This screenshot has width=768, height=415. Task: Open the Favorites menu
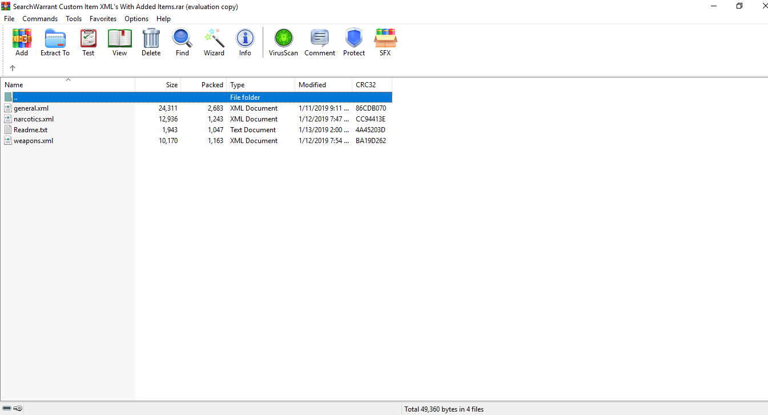click(x=103, y=19)
